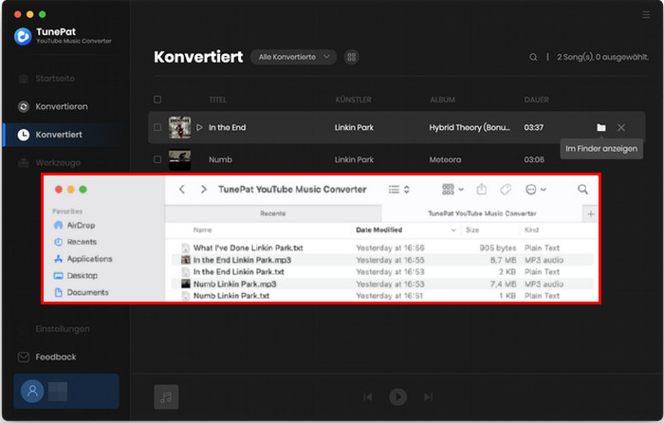Screen dimensions: 664x423
Task: Click the TITEL column header
Action: [x=217, y=100]
